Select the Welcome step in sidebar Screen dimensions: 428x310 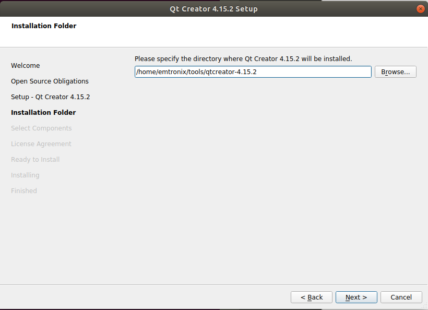tap(26, 65)
